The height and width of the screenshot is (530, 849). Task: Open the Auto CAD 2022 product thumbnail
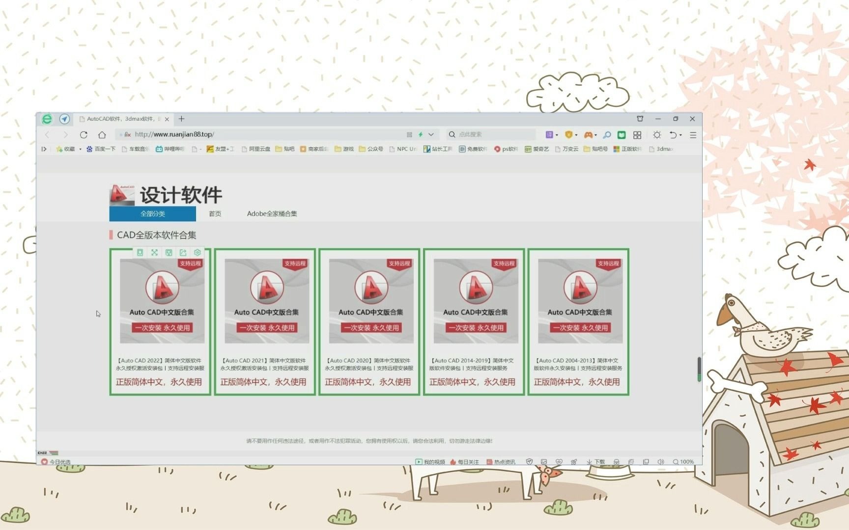click(x=162, y=301)
